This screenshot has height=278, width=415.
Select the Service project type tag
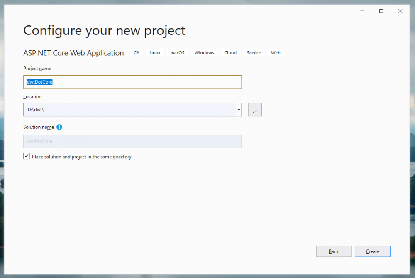(254, 53)
